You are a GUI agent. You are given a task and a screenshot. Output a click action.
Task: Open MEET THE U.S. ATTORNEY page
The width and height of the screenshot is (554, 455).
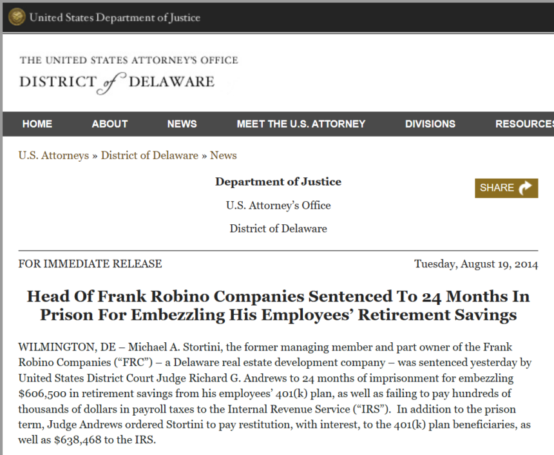[301, 124]
